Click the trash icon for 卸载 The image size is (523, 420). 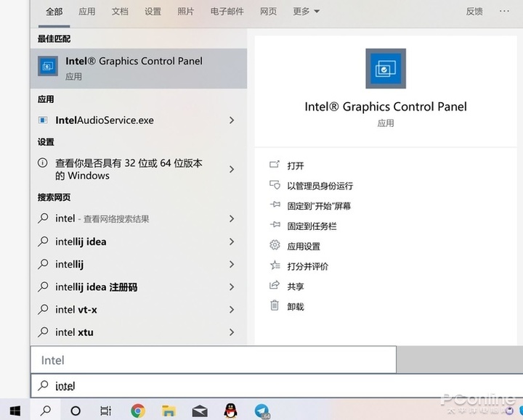coord(274,305)
